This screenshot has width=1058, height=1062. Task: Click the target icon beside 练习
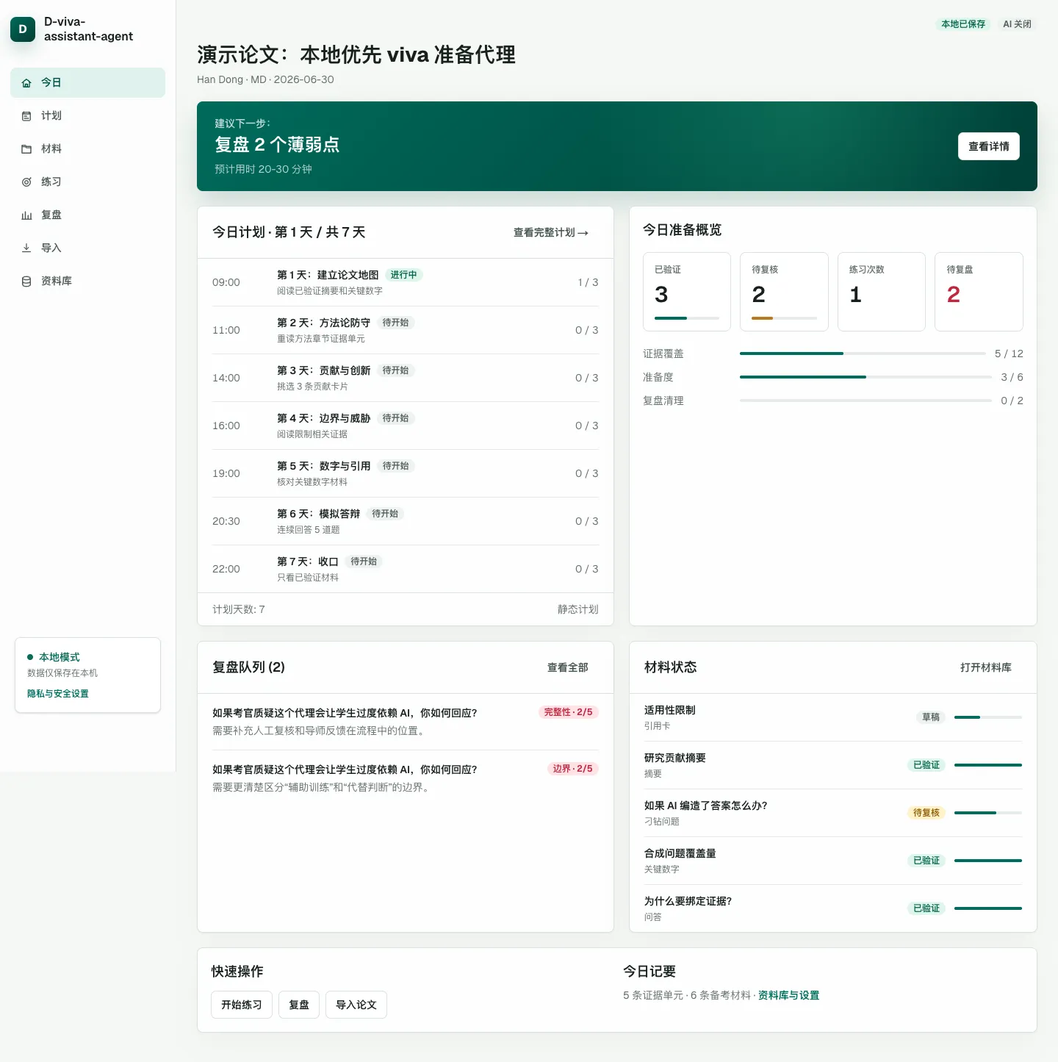point(26,182)
